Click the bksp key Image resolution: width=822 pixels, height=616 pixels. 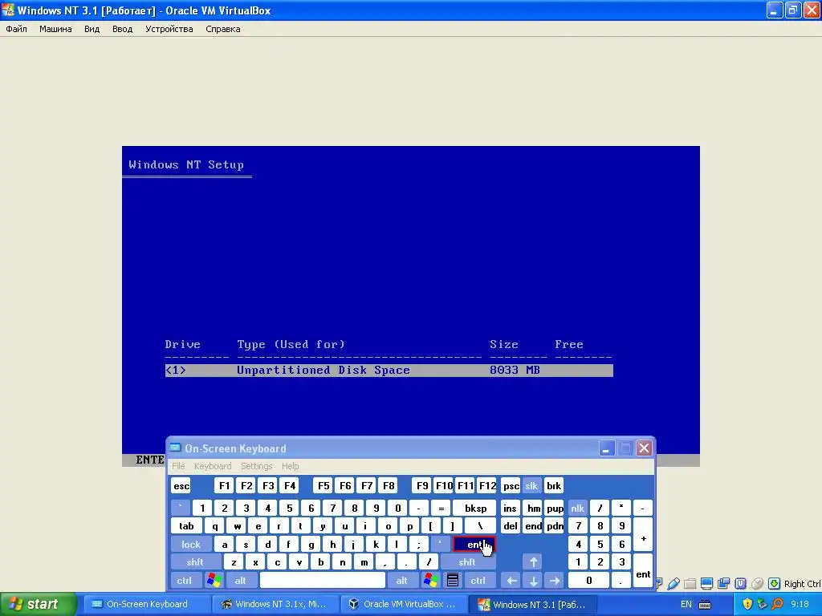click(x=475, y=508)
